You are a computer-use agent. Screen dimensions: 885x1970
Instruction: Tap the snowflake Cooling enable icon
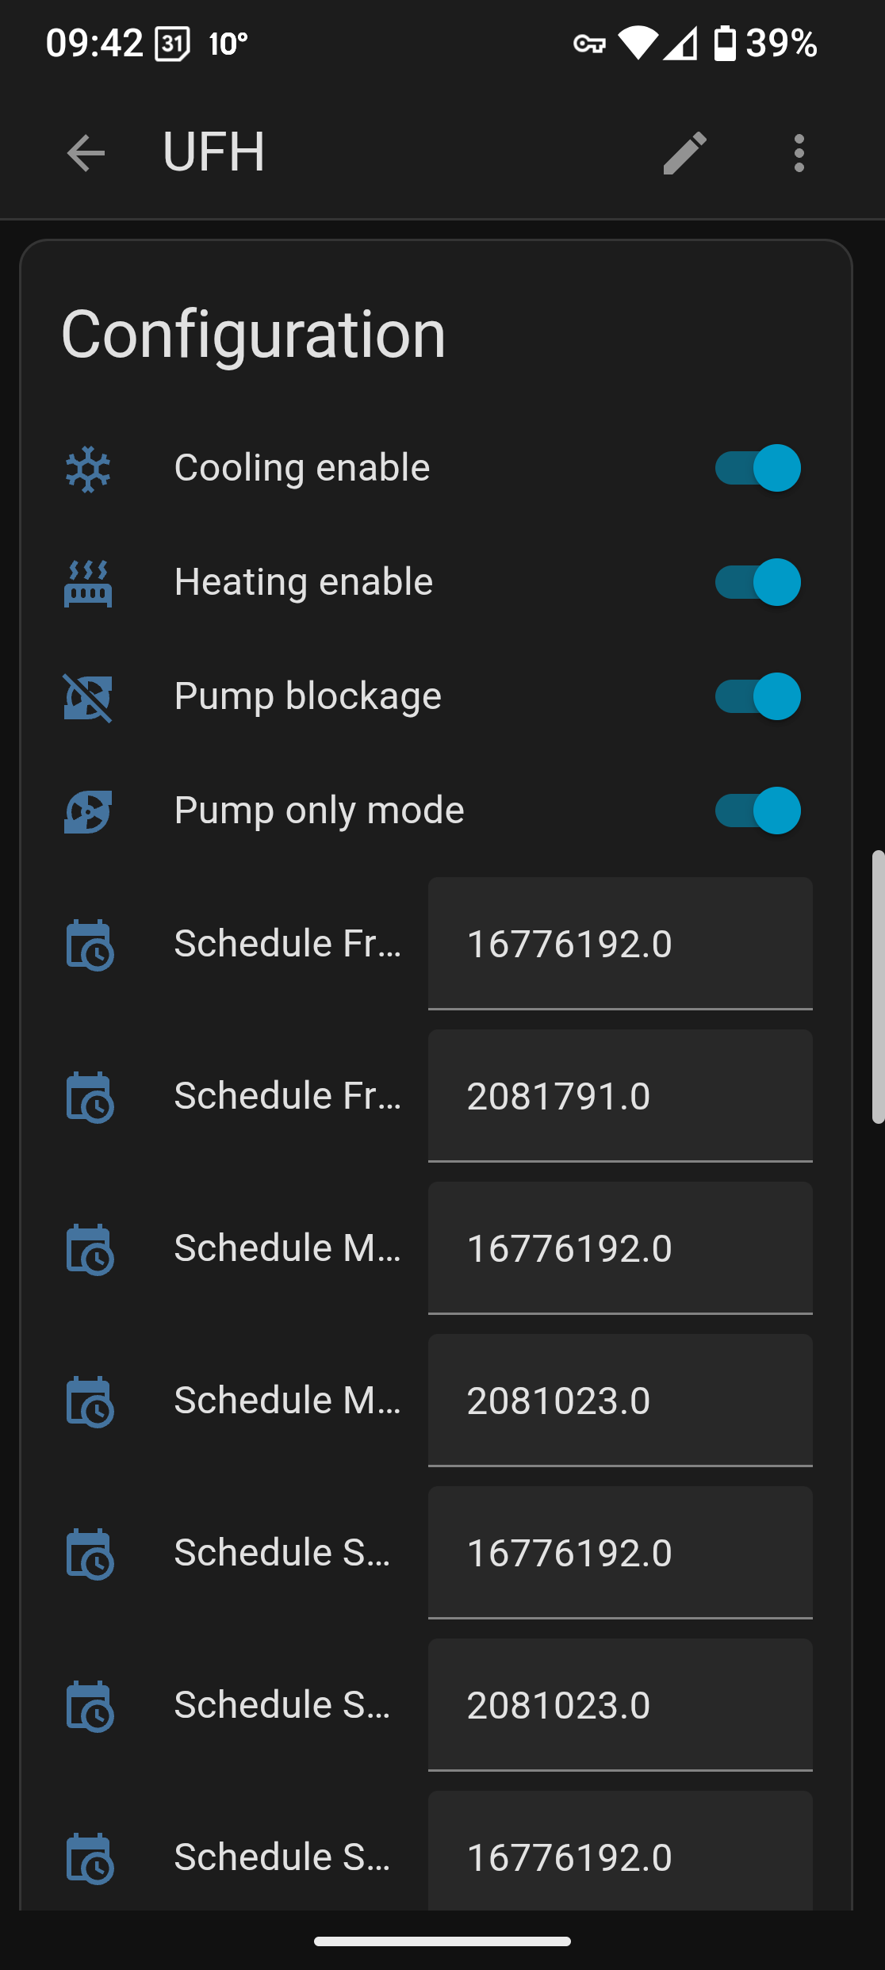pos(88,469)
